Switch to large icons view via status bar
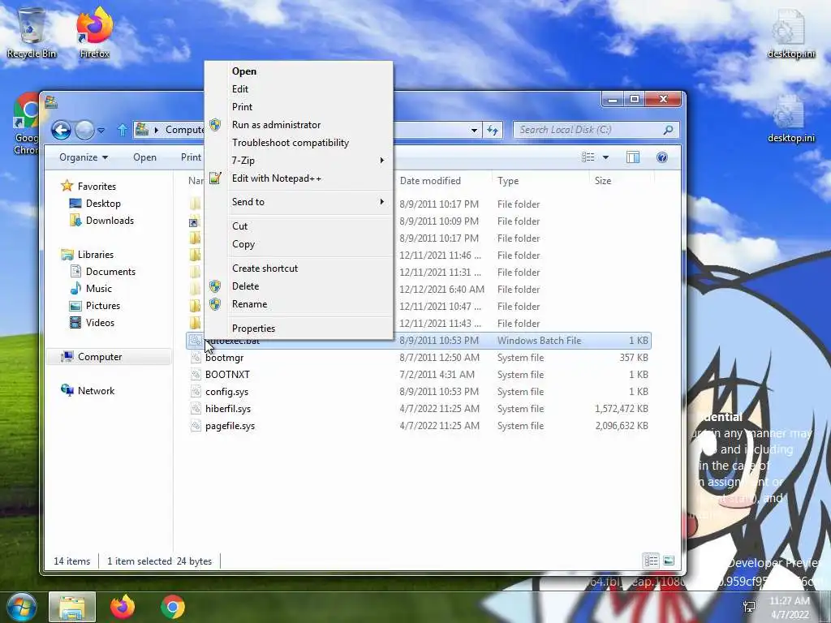The image size is (831, 623). pyautogui.click(x=669, y=561)
